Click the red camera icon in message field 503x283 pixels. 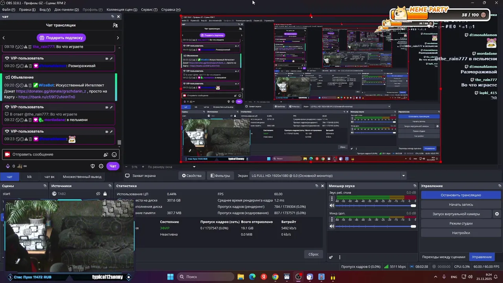pos(7,154)
